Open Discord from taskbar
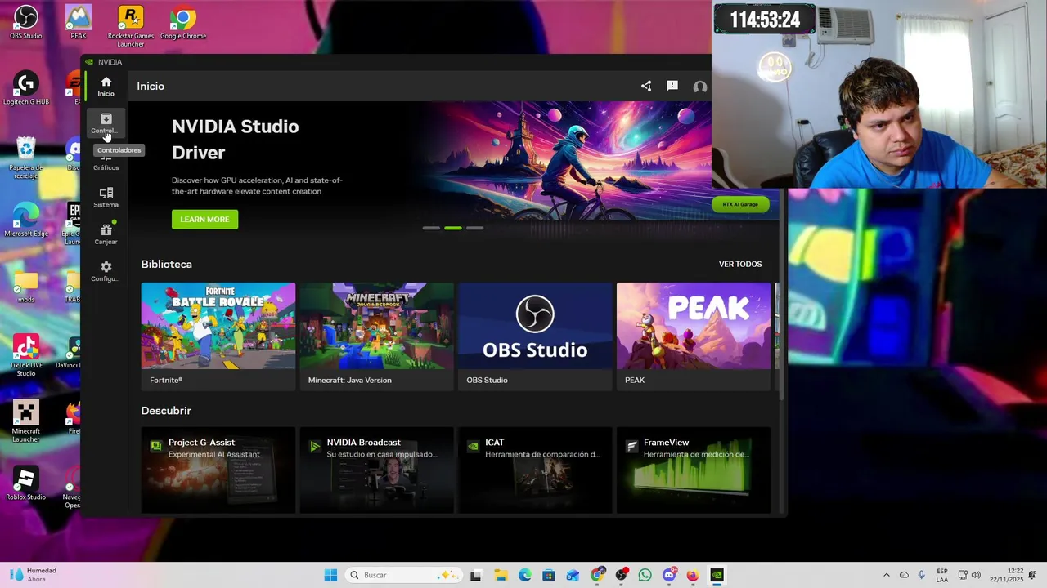1047x588 pixels. pyautogui.click(x=669, y=575)
